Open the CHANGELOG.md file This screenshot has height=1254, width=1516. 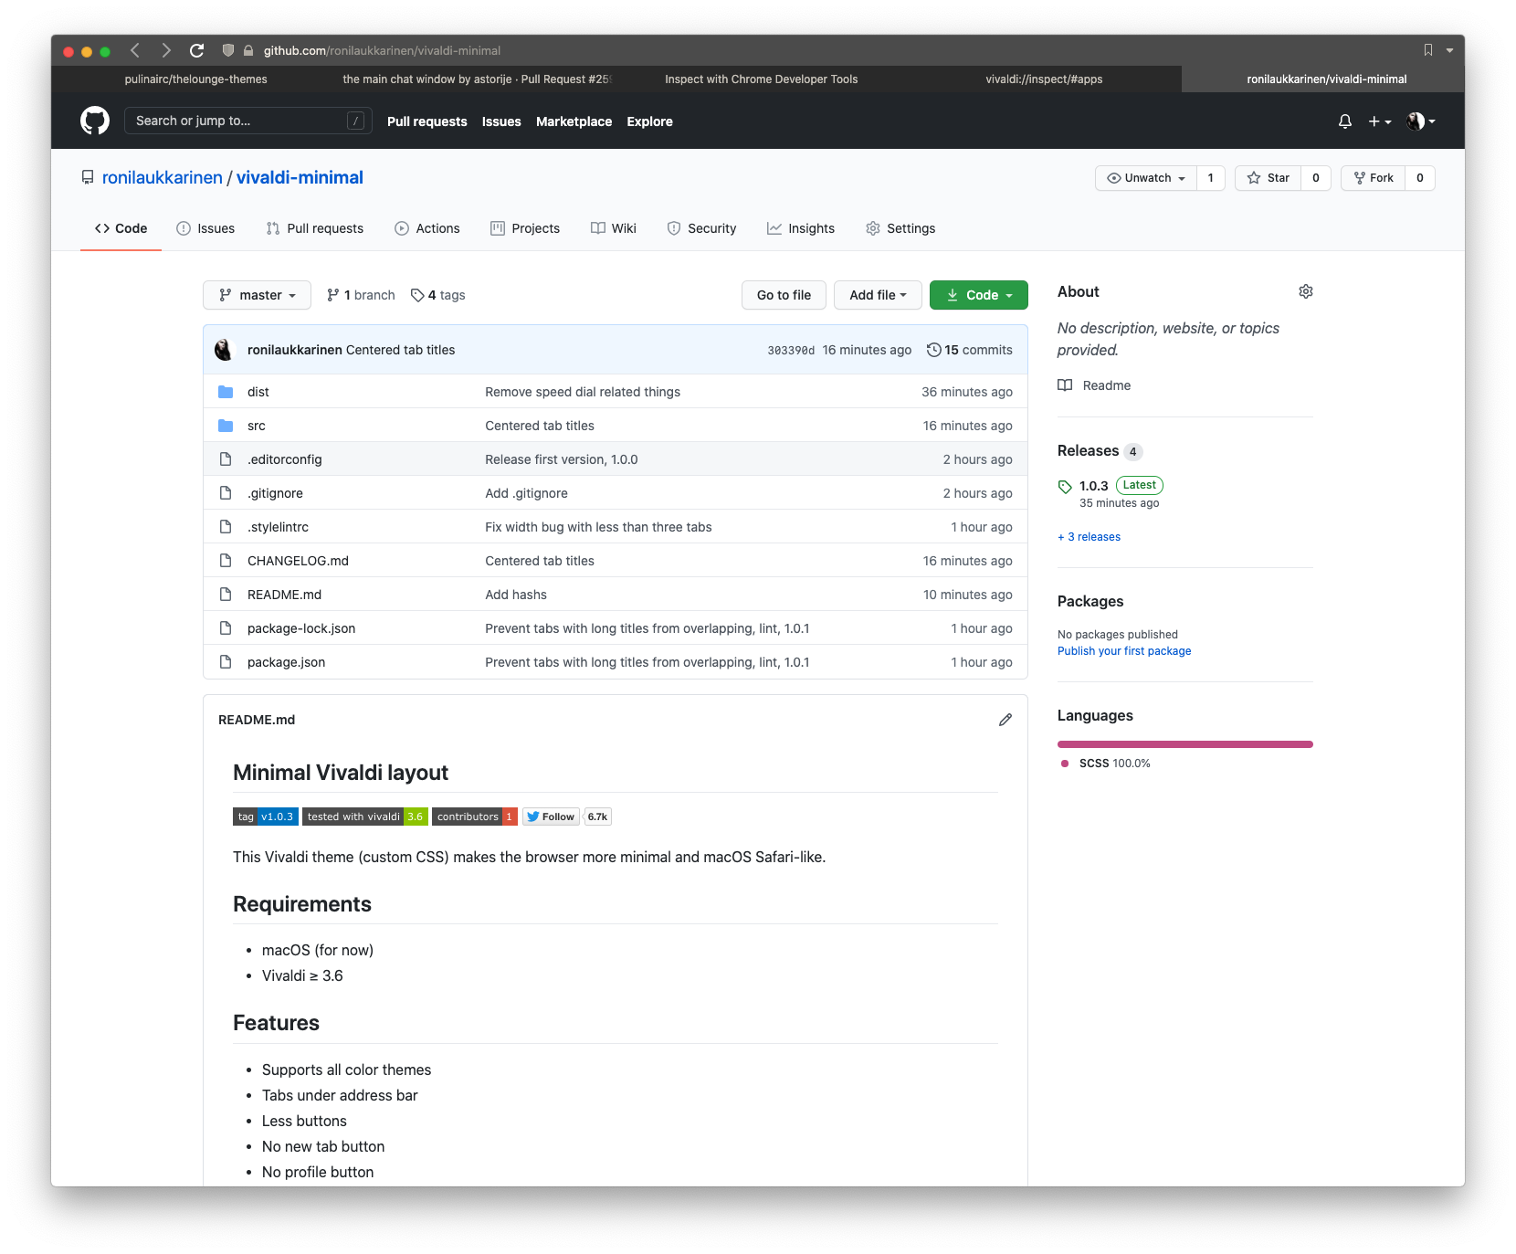298,561
